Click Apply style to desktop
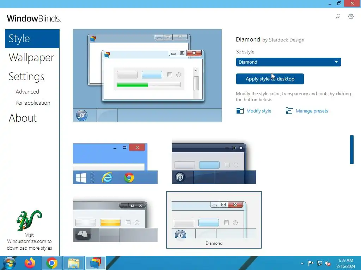361x270 pixels. click(270, 79)
